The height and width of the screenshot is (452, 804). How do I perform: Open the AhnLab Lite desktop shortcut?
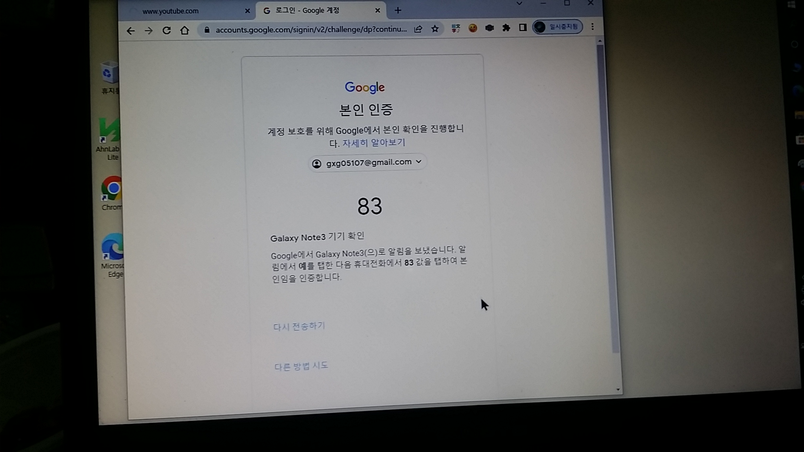coord(109,139)
